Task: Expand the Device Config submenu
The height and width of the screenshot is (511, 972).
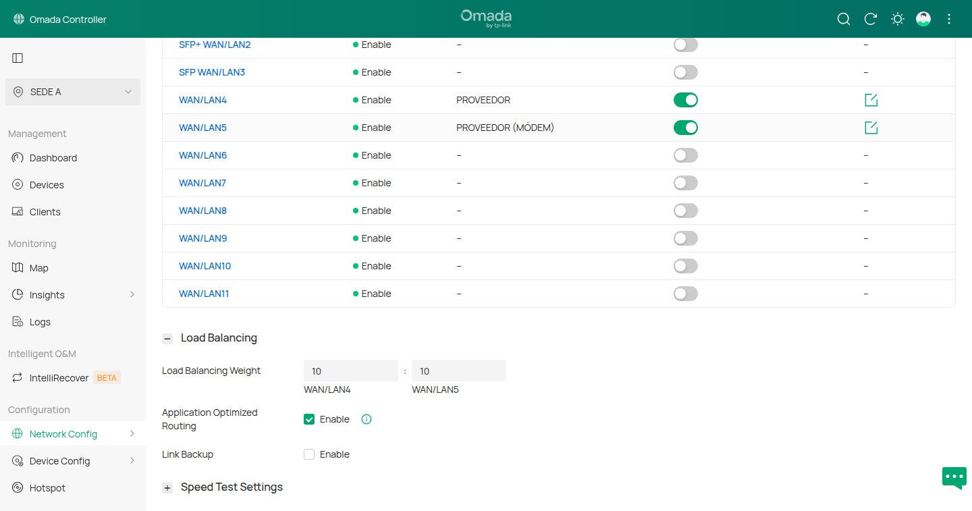Action: pyautogui.click(x=132, y=461)
